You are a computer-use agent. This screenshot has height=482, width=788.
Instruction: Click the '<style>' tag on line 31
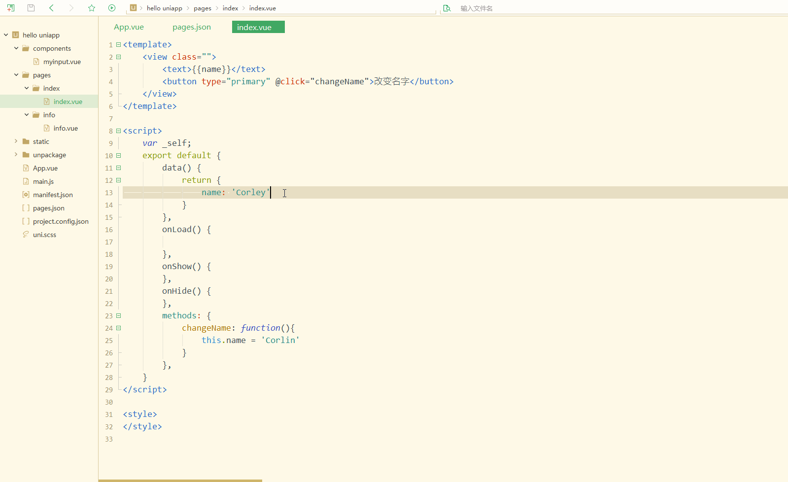pyautogui.click(x=140, y=414)
